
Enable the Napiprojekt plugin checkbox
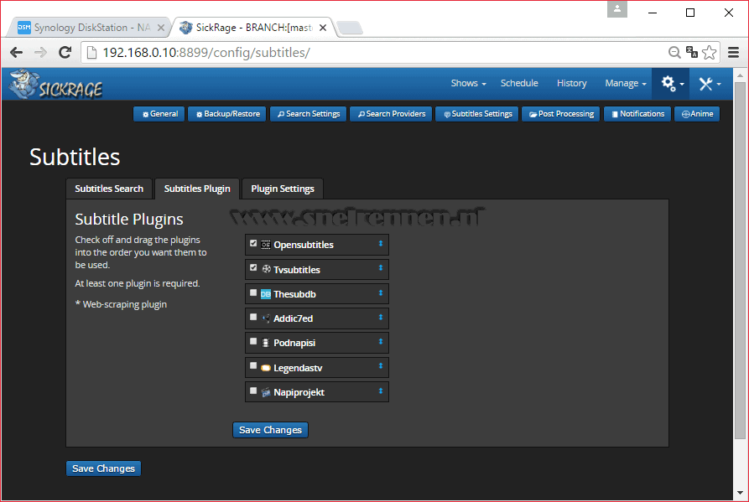[x=253, y=391]
